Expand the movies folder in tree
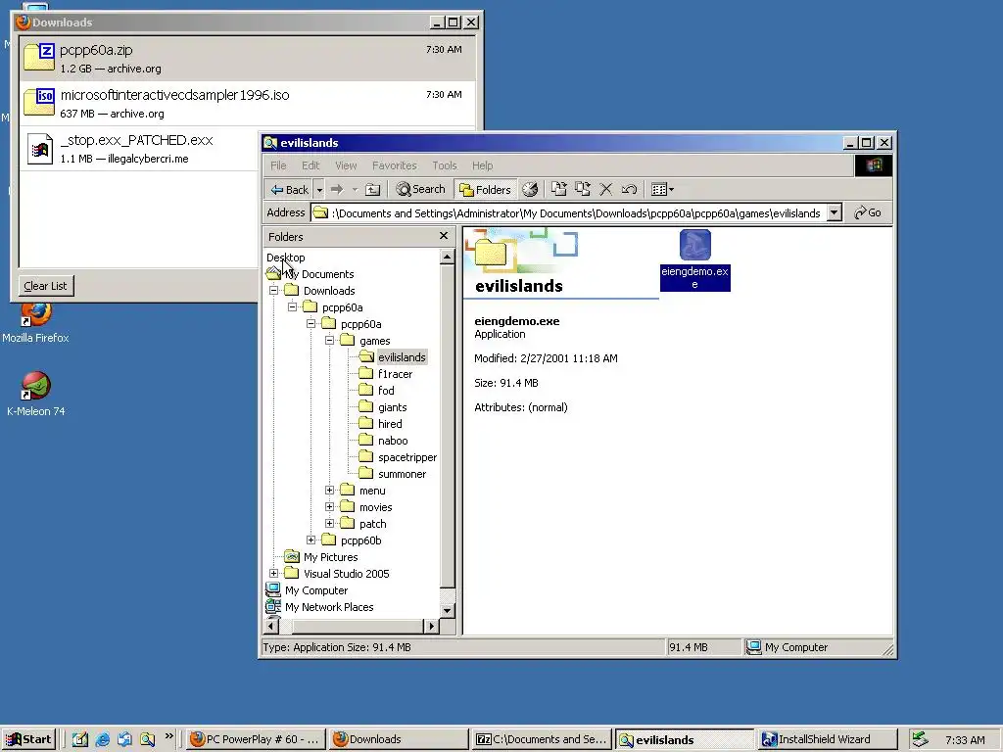This screenshot has height=752, width=1003. point(329,506)
